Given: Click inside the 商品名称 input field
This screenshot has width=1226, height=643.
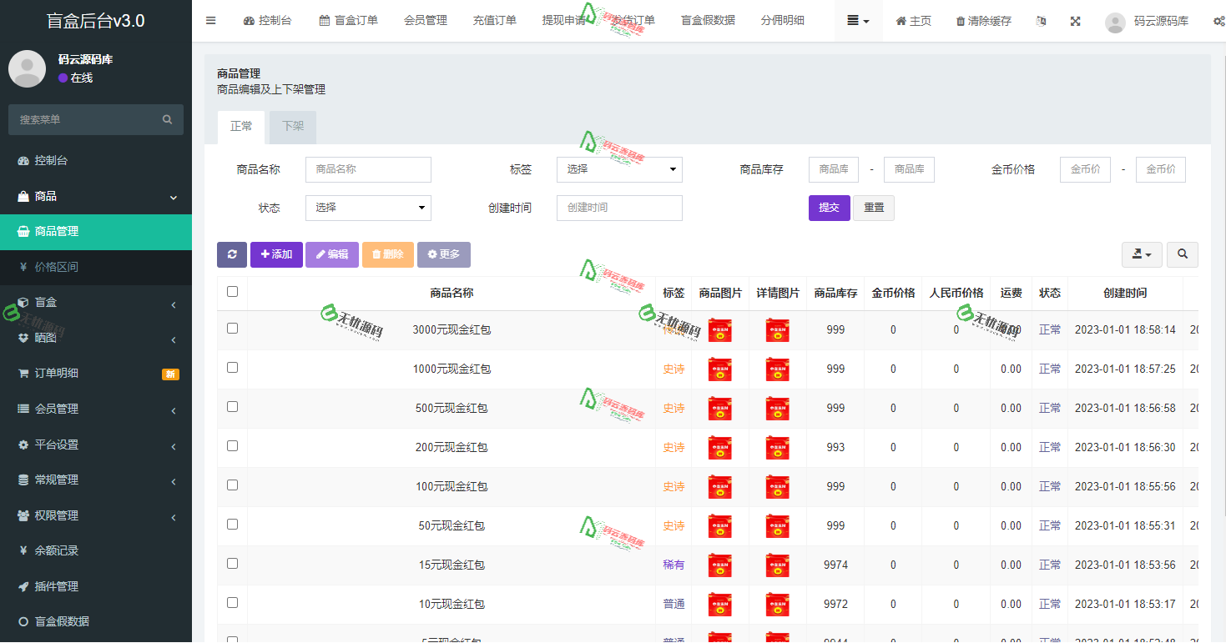Looking at the screenshot, I should [x=368, y=169].
